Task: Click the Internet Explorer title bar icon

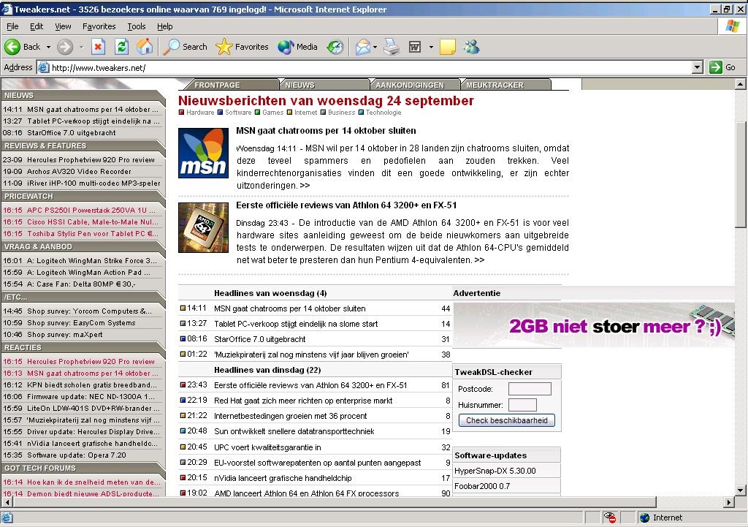Action: coord(7,9)
